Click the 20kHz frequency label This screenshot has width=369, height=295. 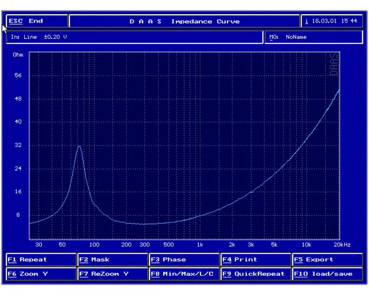[x=342, y=245]
